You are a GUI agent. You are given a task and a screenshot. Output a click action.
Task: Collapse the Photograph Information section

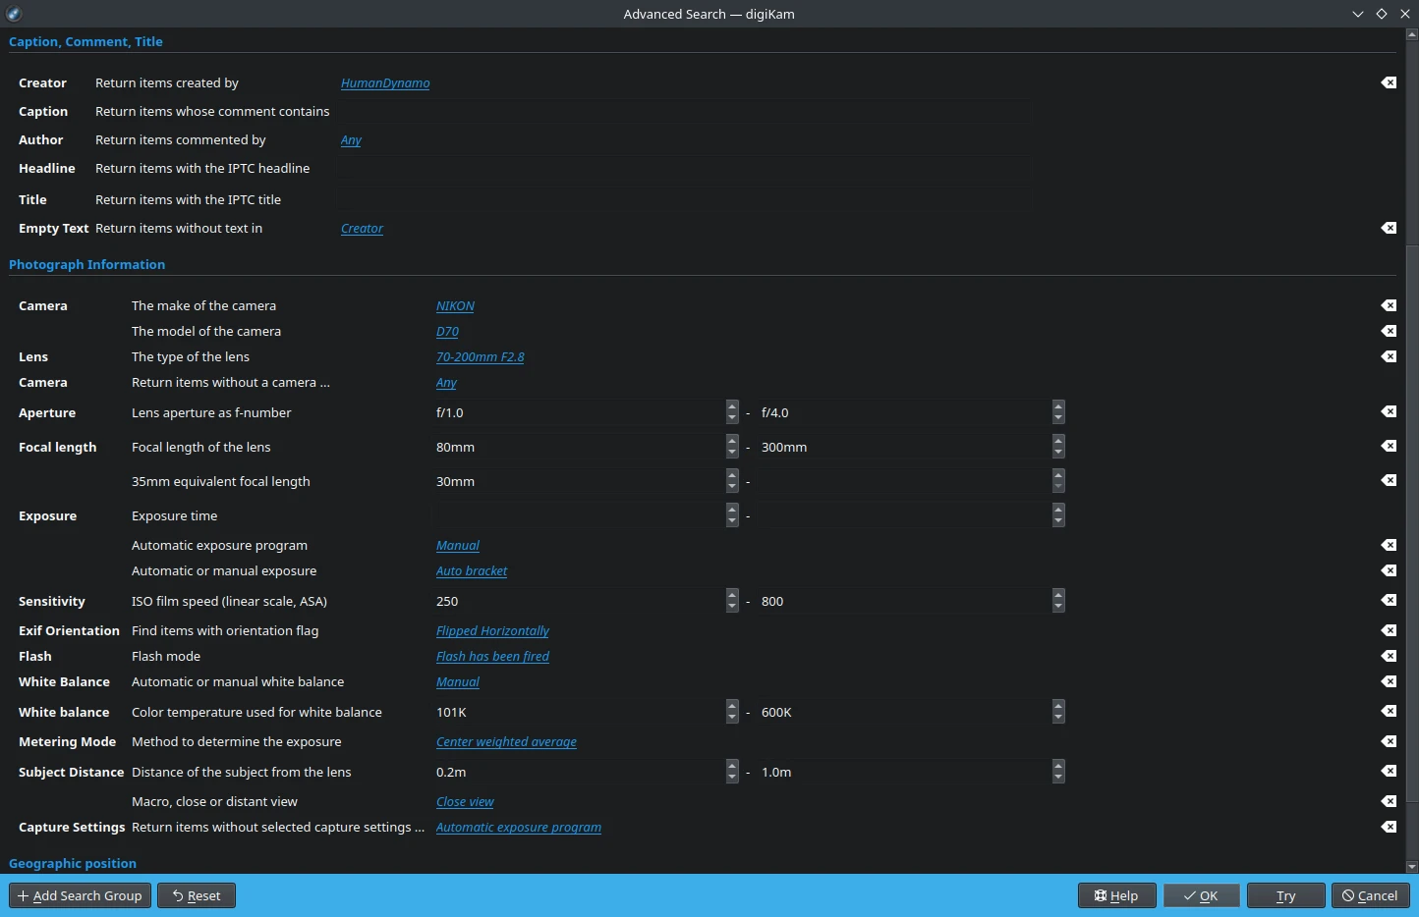tap(86, 264)
